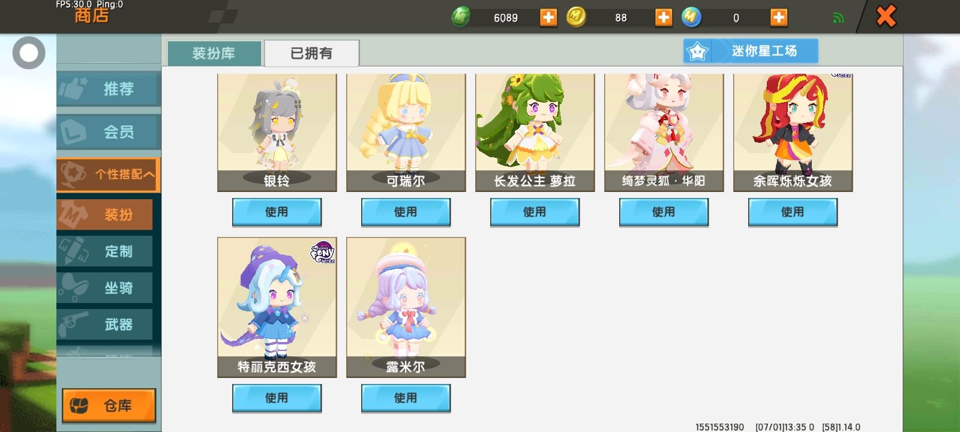Select the 定制 customization category
Viewport: 960px width, 432px height.
105,251
